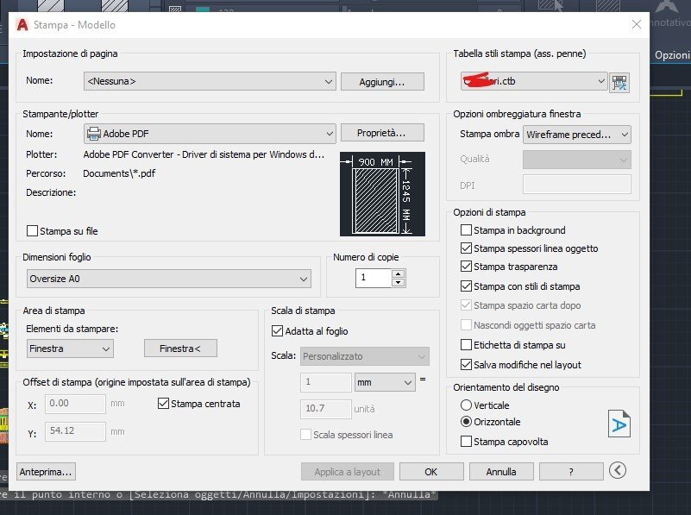The width and height of the screenshot is (691, 515).
Task: Collapse dialog with the round arrow button
Action: tap(618, 470)
